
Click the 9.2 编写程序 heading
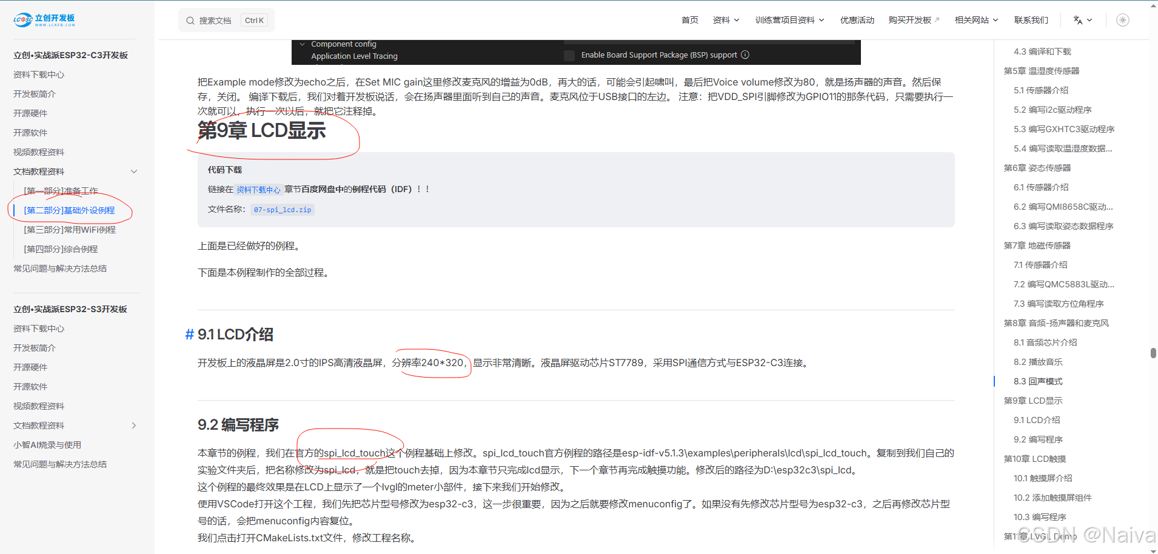(x=238, y=425)
